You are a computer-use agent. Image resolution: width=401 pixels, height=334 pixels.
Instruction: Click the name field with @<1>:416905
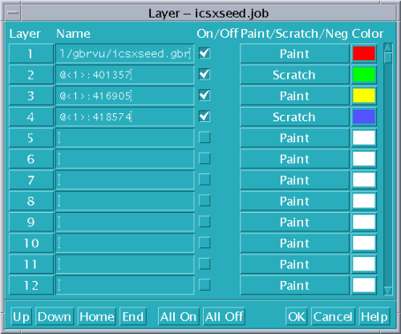(x=124, y=96)
